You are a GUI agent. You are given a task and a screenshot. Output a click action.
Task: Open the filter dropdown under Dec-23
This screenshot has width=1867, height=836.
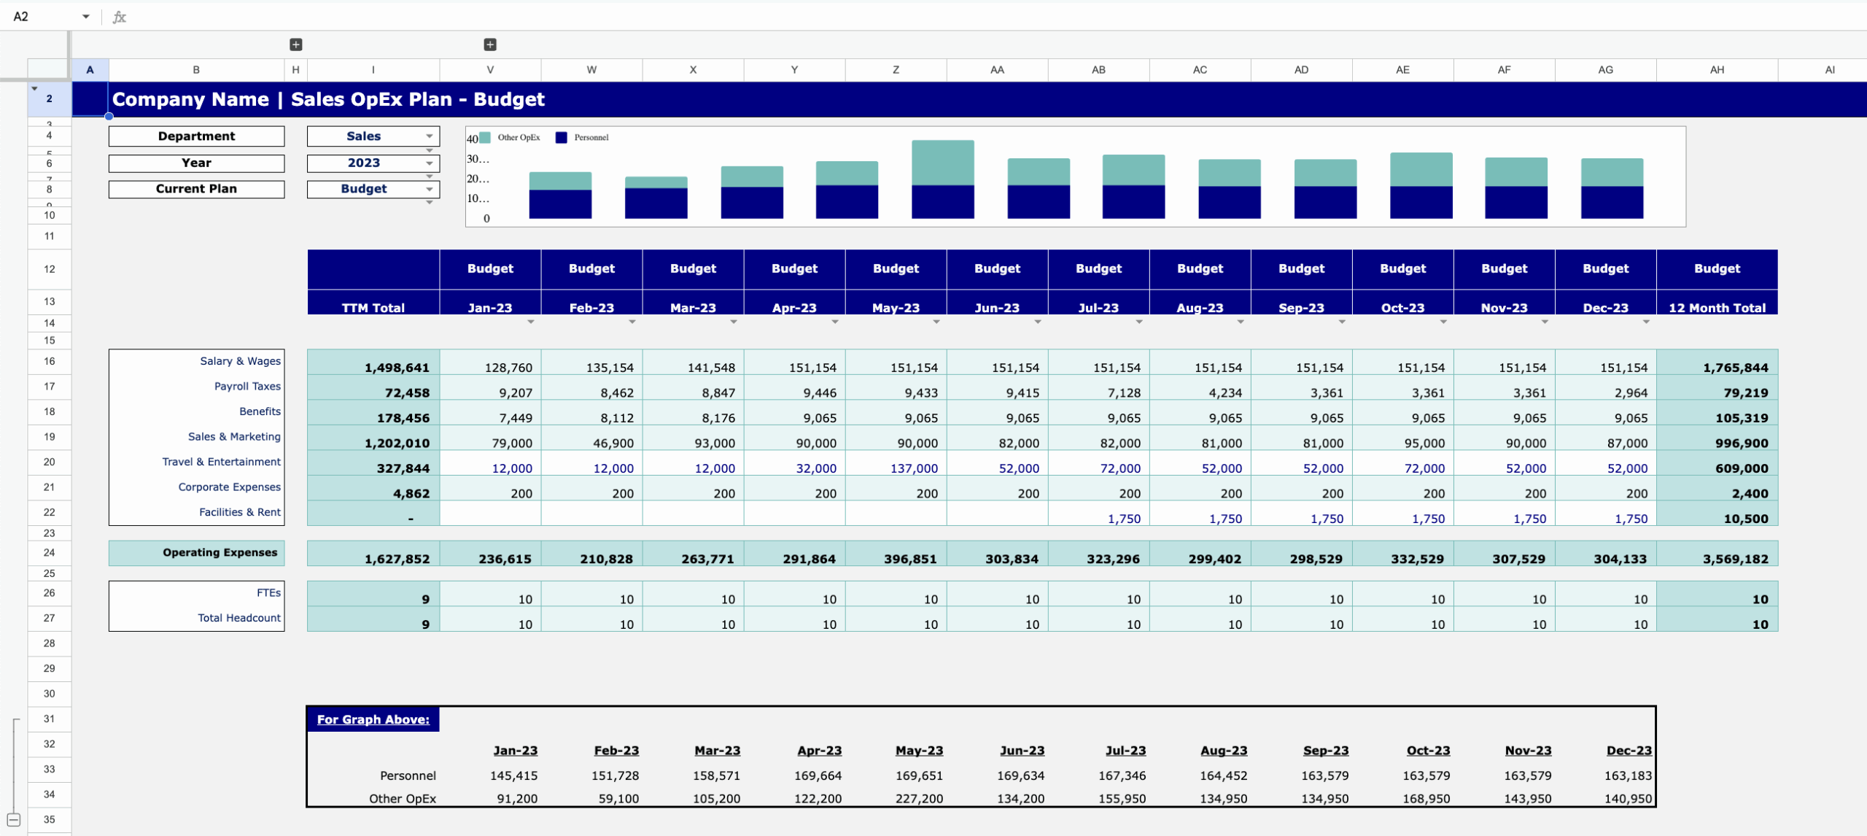coord(1645,321)
